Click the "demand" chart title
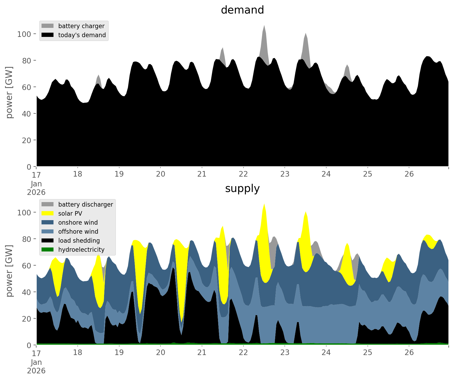The height and width of the screenshot is (380, 454). 242,10
